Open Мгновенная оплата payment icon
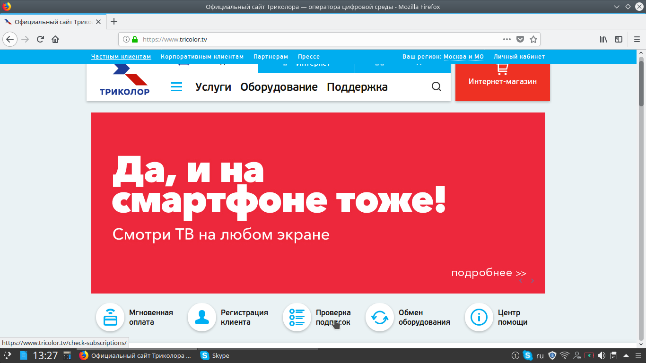 110,317
